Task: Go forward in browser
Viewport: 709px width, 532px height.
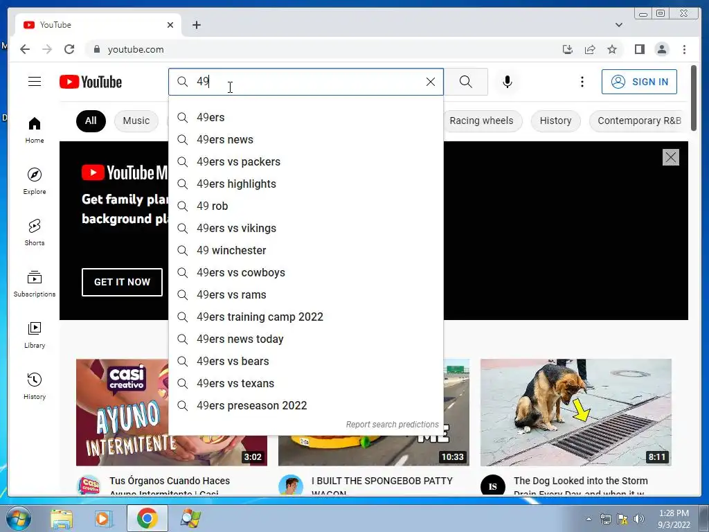Action: [x=47, y=49]
